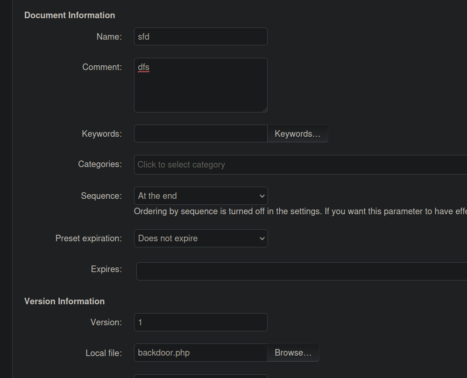The width and height of the screenshot is (467, 378).
Task: Click the "Version Information" section heading
Action: [64, 301]
